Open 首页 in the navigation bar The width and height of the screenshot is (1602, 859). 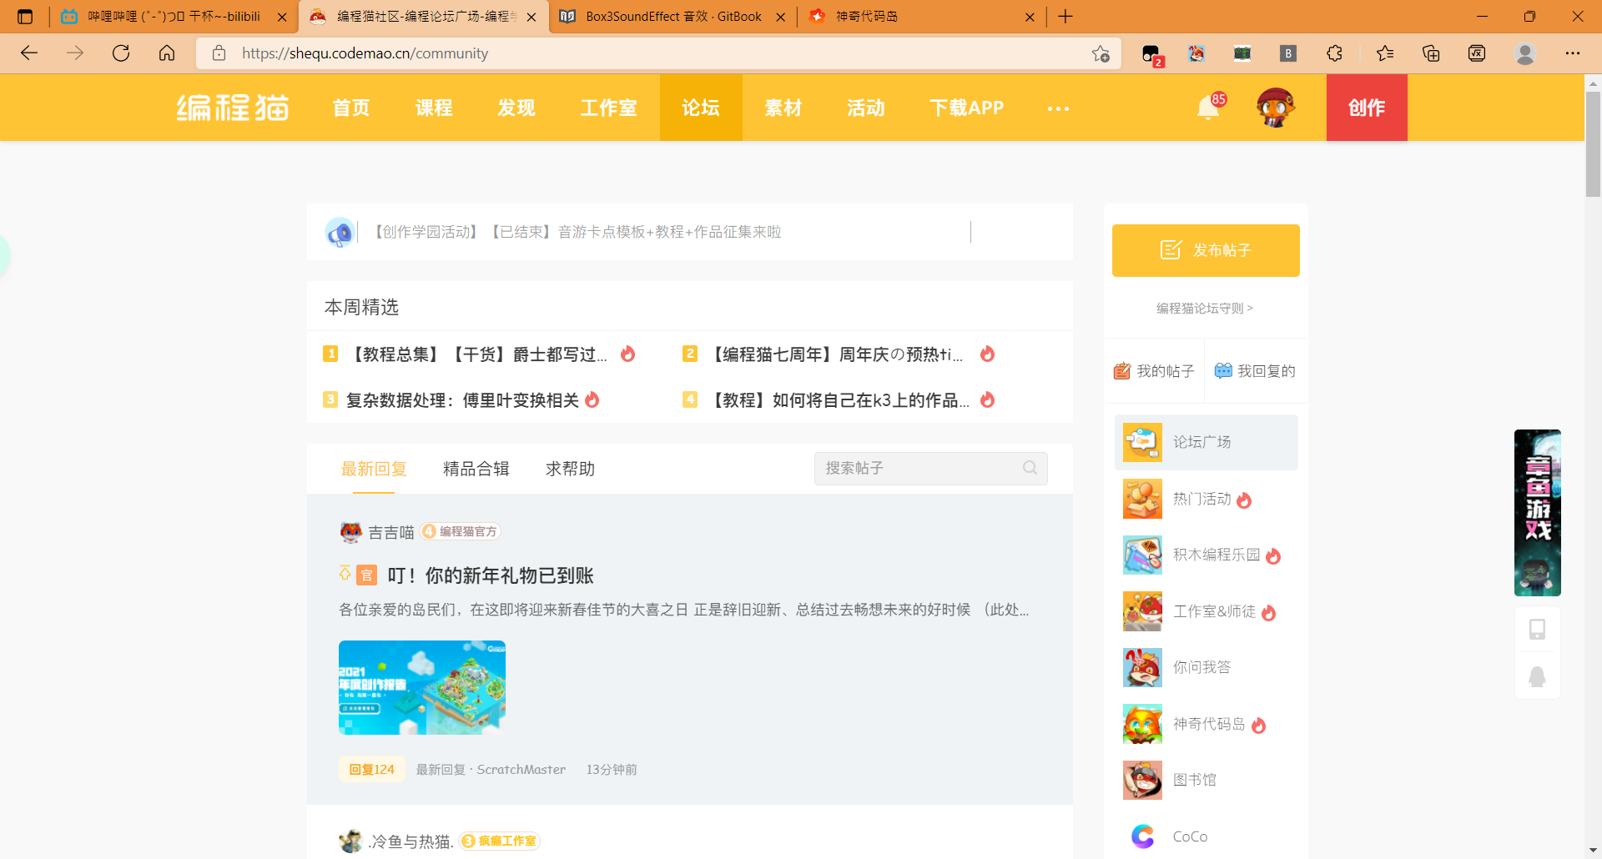351,108
